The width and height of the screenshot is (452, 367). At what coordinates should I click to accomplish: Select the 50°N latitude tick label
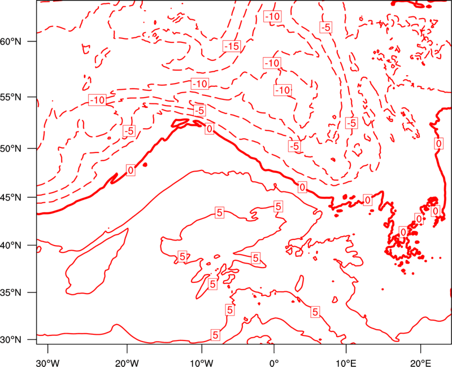[11, 148]
